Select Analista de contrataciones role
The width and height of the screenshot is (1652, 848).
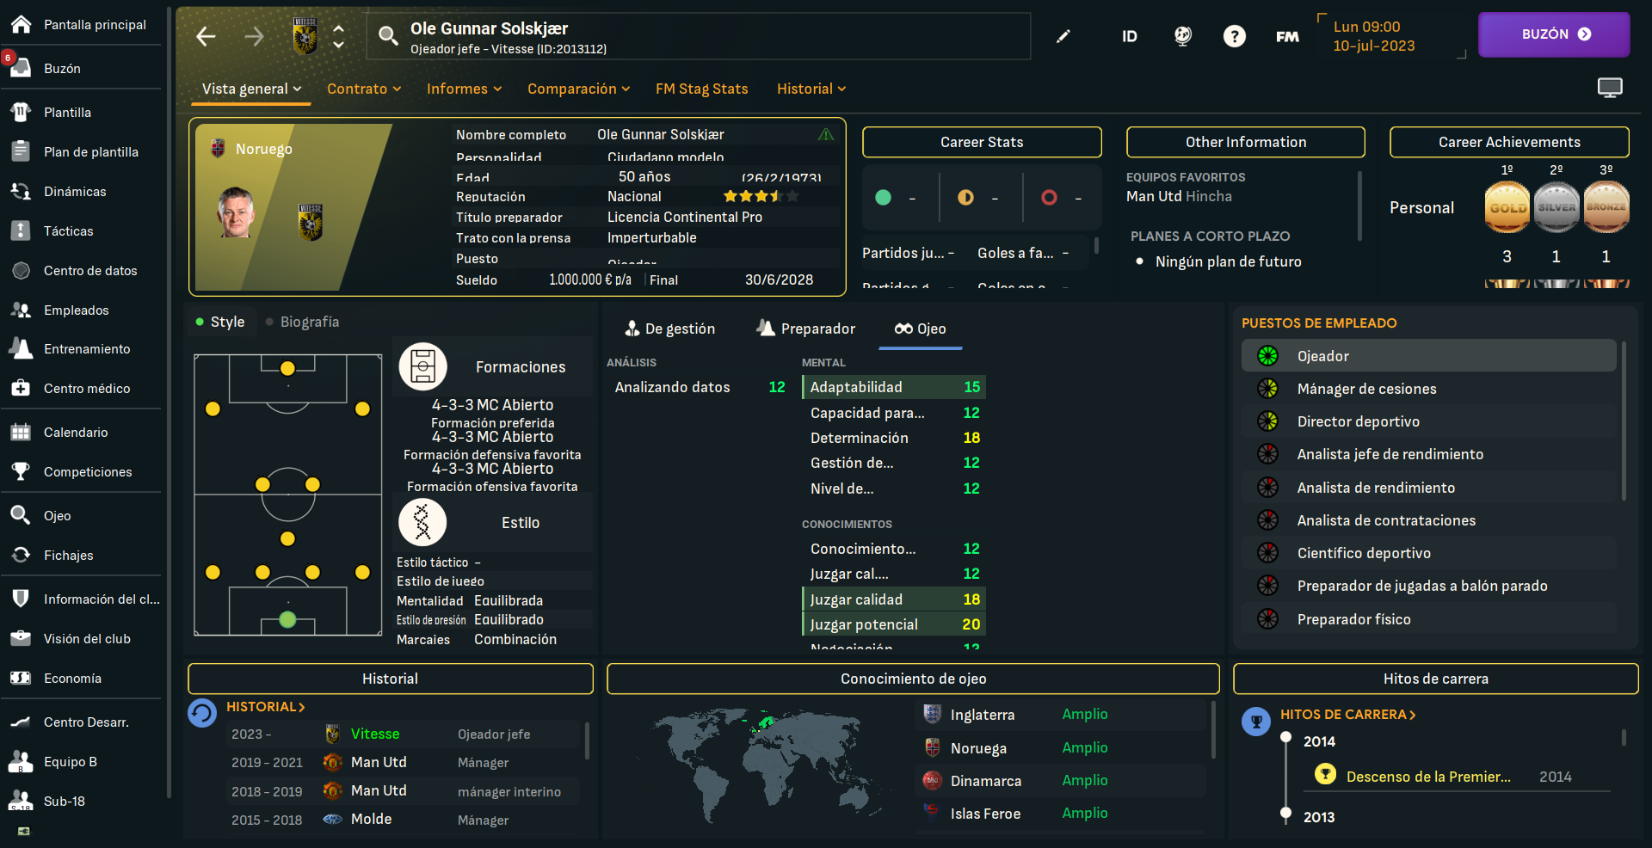[1428, 520]
